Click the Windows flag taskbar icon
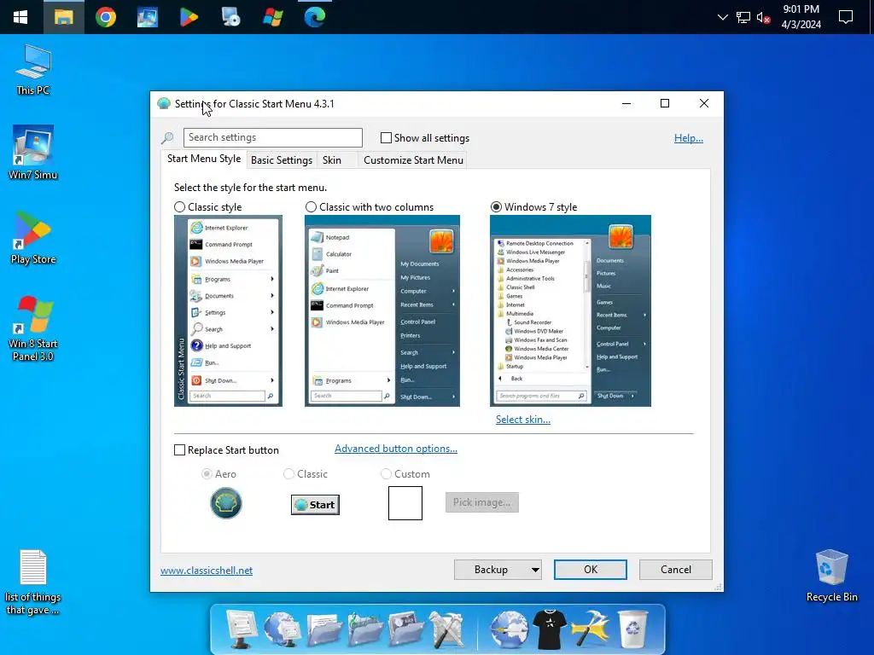874x655 pixels. [272, 17]
